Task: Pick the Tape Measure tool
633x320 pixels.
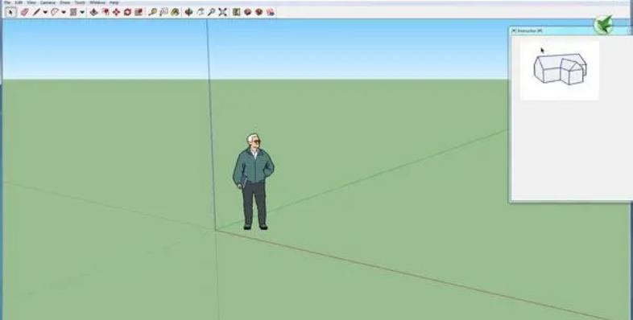Action: click(152, 12)
